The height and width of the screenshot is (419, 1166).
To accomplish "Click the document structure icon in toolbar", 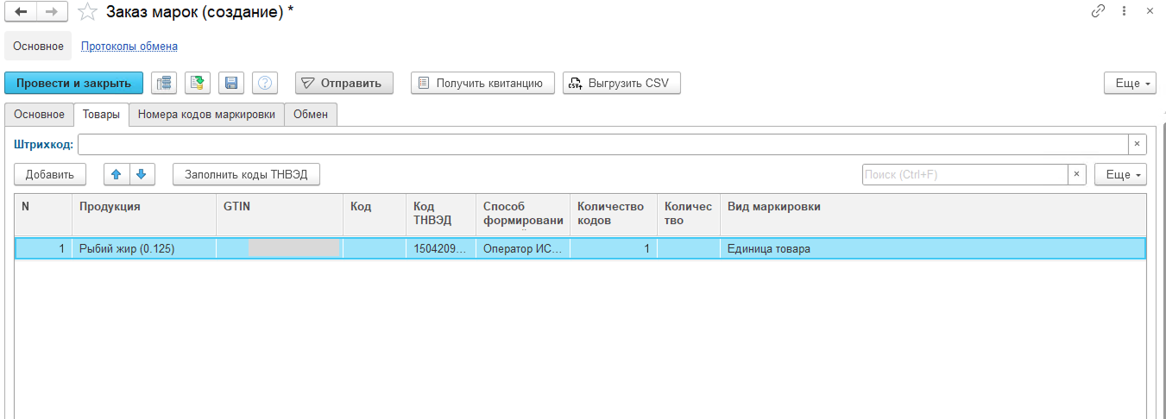I will click(163, 83).
